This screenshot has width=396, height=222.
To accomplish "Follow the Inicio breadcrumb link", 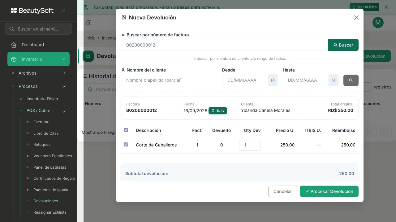I will click(x=90, y=38).
